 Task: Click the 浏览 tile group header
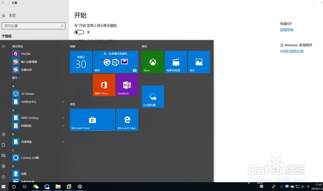click(x=72, y=104)
